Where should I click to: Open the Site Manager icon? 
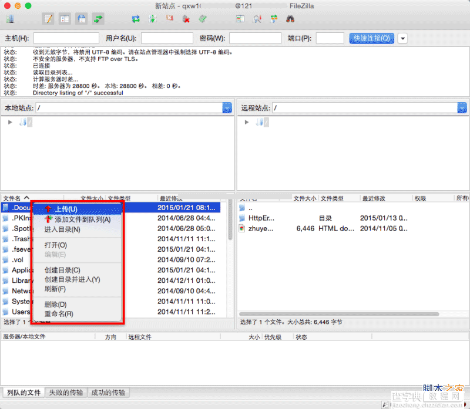pos(10,19)
